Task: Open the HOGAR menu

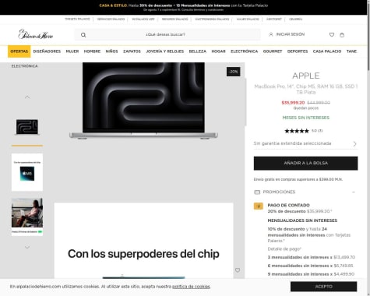Action: click(x=218, y=51)
